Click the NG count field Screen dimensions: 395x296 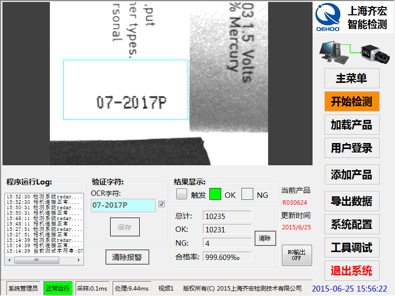227,243
